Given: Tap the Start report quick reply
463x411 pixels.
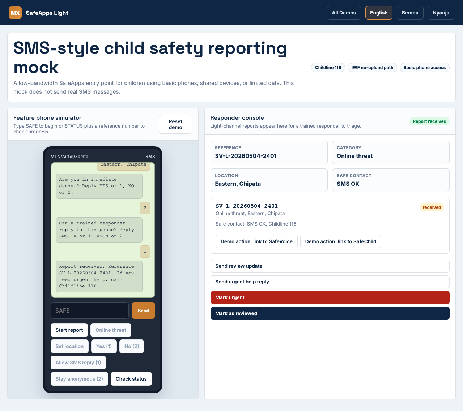Looking at the screenshot, I should pos(69,330).
